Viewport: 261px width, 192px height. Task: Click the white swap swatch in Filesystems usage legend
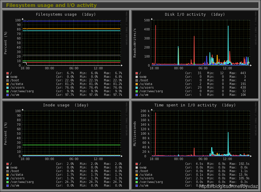8,77
